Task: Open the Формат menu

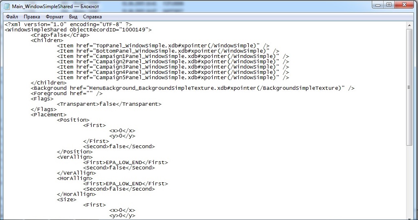Action: [55, 17]
